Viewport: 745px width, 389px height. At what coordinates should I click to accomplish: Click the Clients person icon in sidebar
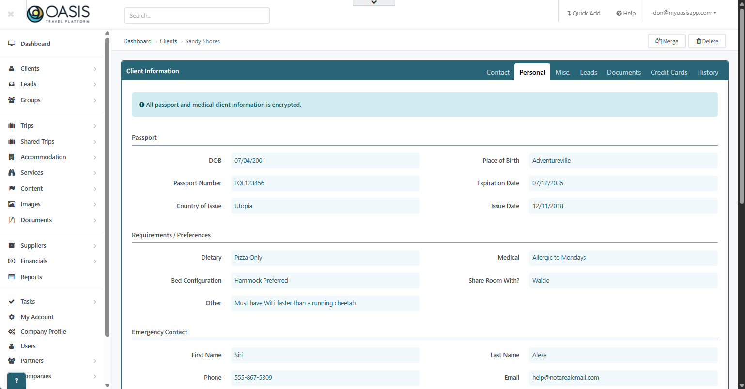[x=12, y=69]
